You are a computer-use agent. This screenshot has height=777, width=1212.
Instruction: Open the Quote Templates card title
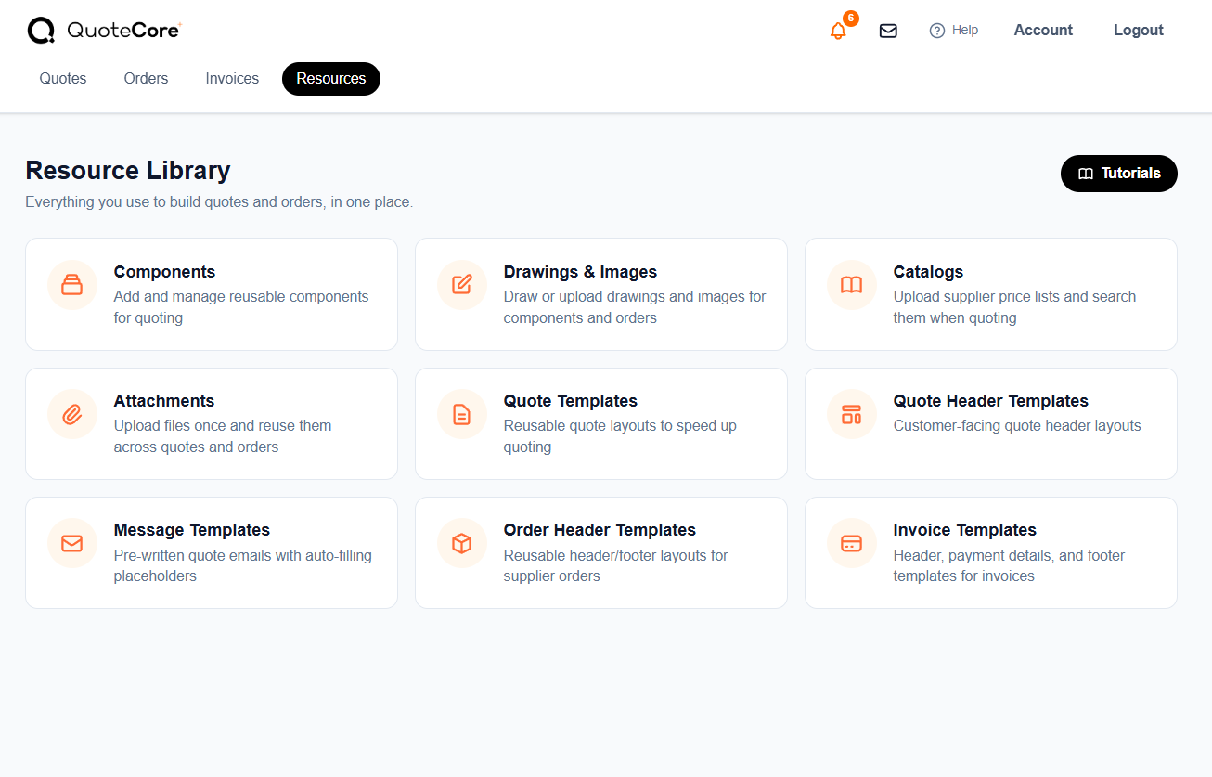point(571,401)
